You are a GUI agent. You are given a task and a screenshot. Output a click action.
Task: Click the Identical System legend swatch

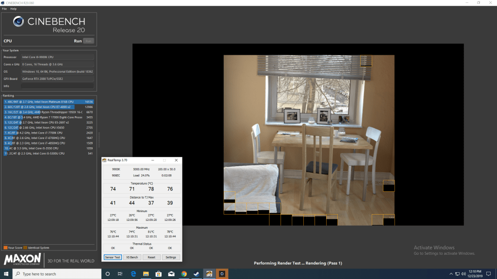point(25,248)
